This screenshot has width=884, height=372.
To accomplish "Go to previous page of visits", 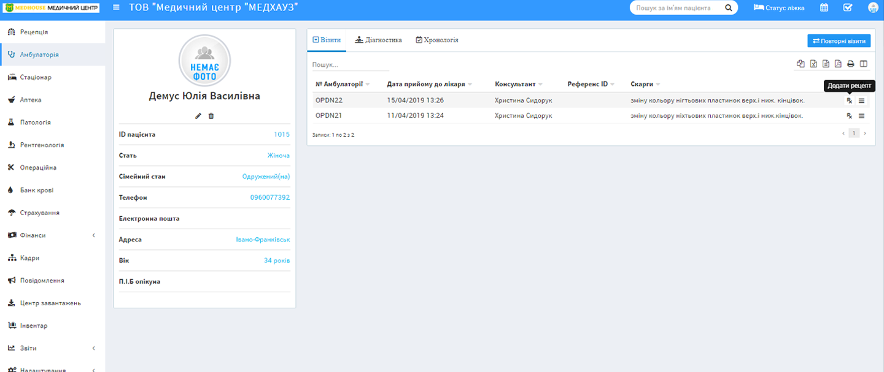I will click(x=843, y=133).
